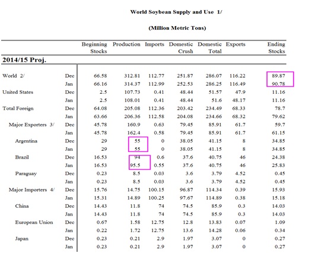Click the highlighted World ending stocks value 90.78

coord(278,84)
